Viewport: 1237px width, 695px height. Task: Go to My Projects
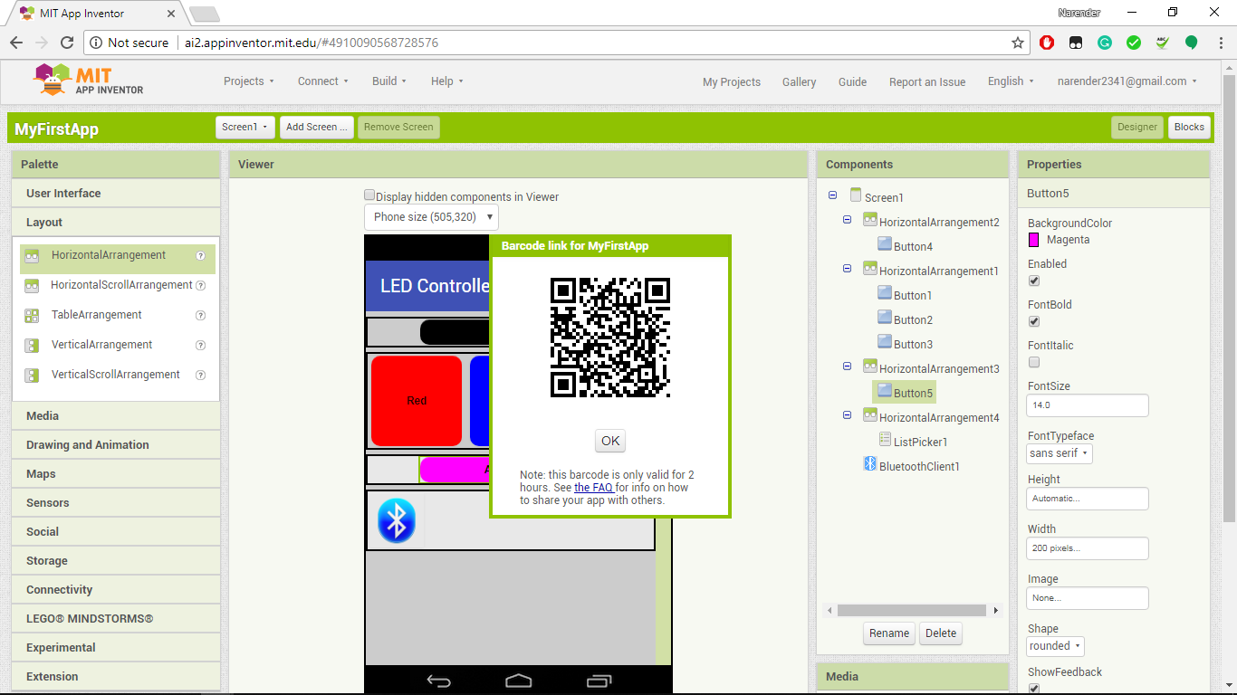tap(732, 81)
